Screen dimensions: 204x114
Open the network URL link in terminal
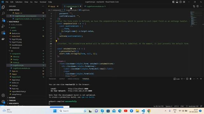[80, 91]
